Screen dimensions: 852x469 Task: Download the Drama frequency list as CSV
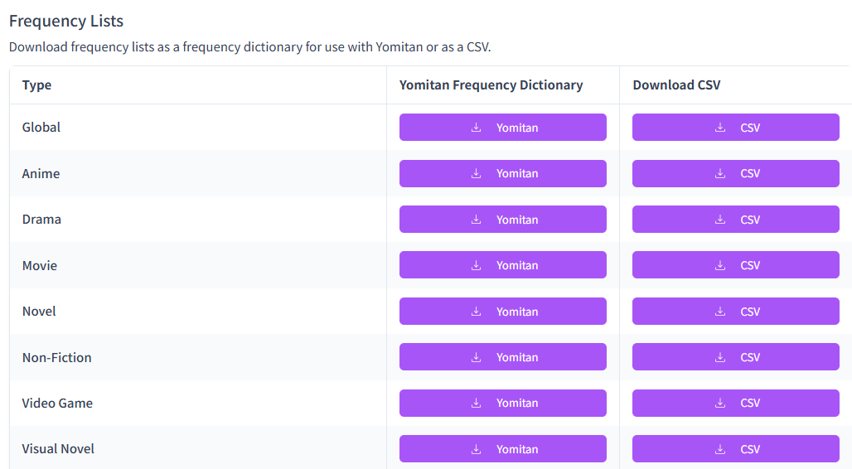[735, 220]
